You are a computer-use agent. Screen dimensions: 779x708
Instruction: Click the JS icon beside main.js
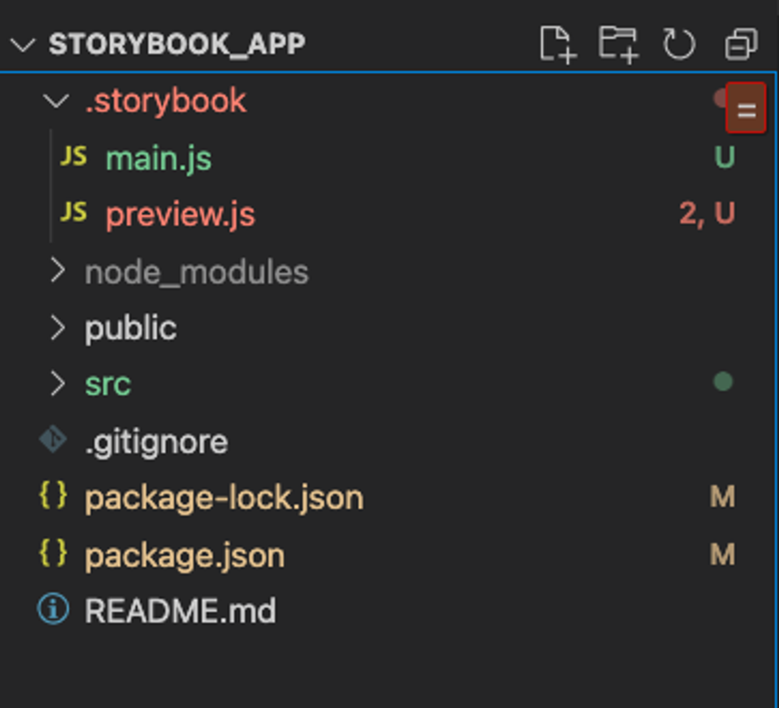click(73, 156)
